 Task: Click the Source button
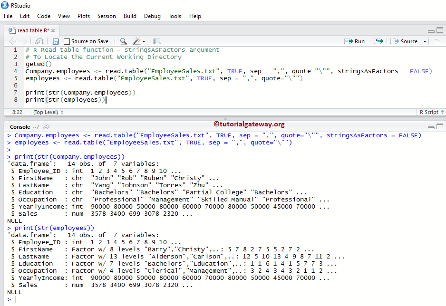pos(404,41)
